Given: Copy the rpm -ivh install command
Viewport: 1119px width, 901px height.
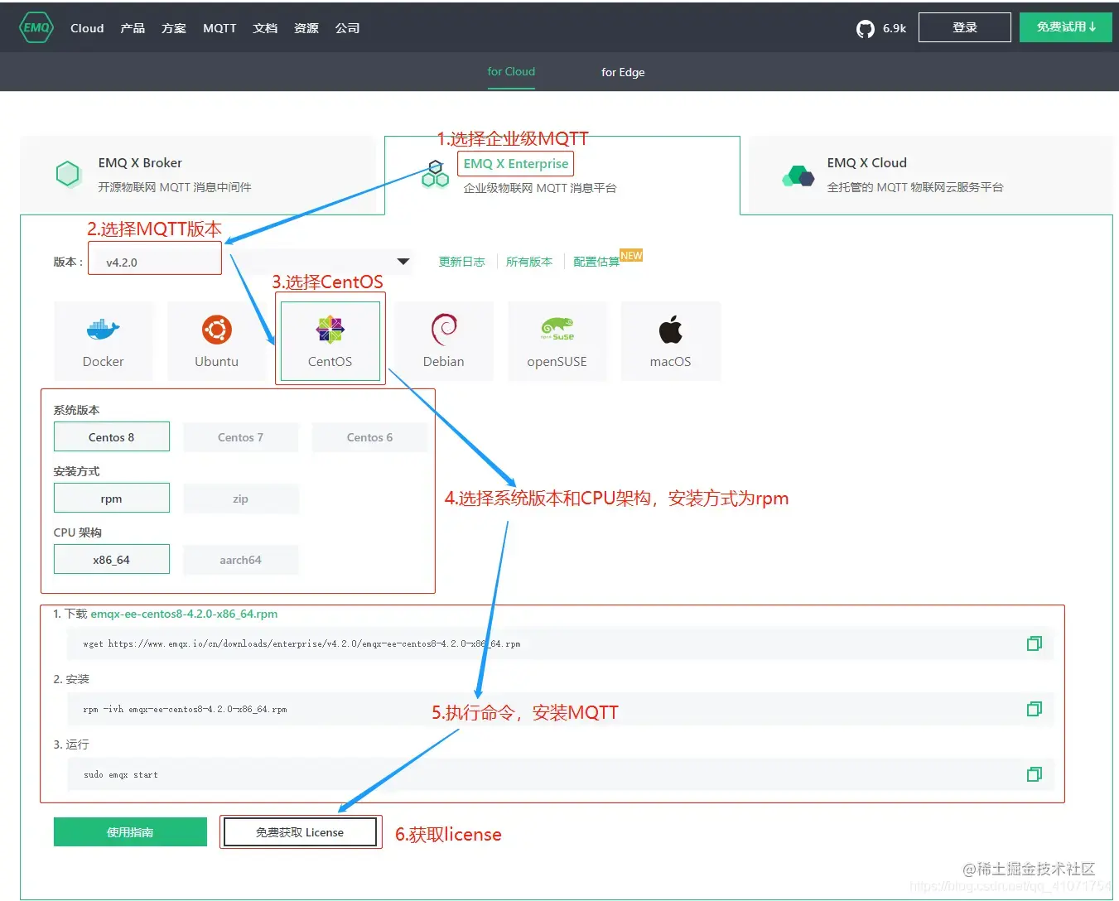Looking at the screenshot, I should coord(1034,709).
